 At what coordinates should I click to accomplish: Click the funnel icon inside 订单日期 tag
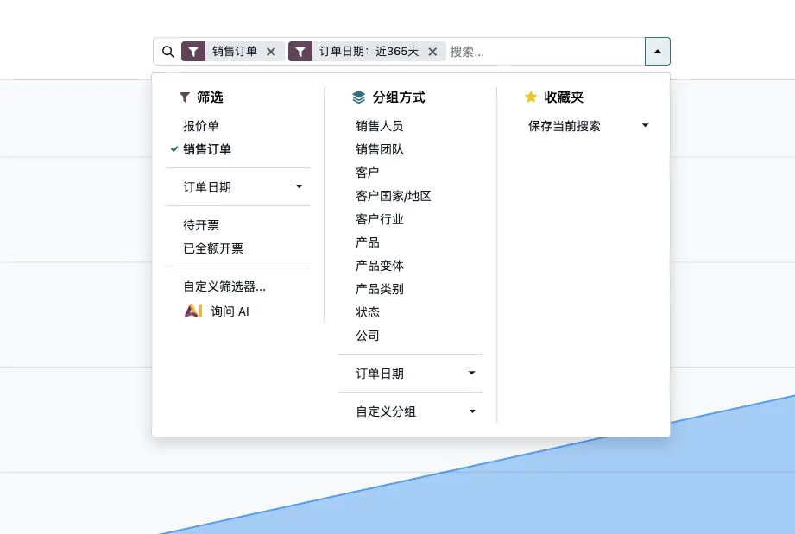click(300, 51)
